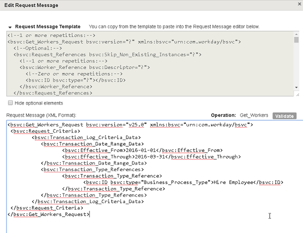The height and width of the screenshot is (233, 303).
Task: Click the opening Transaction_Type_References tag
Action: 92,169
